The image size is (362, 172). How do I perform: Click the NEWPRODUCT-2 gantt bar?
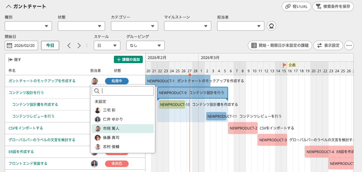(x=243, y=128)
